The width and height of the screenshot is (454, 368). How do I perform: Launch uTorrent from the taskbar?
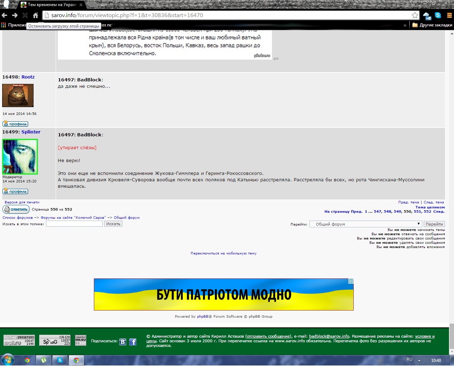coord(44,360)
